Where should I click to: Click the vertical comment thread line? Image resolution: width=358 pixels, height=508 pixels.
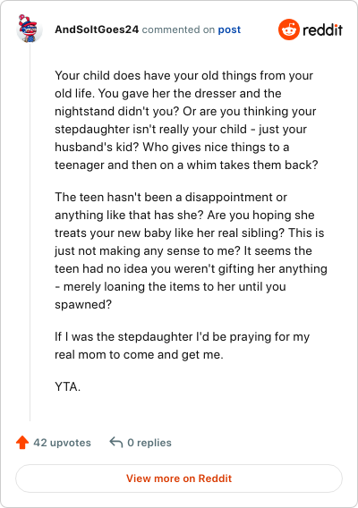[30, 232]
